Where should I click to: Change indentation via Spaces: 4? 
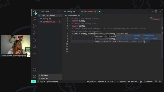coord(102,82)
